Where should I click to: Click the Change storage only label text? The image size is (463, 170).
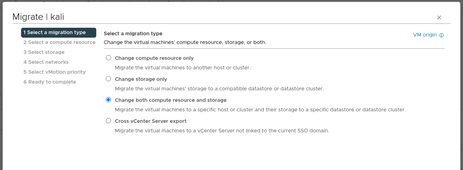pyautogui.click(x=141, y=79)
